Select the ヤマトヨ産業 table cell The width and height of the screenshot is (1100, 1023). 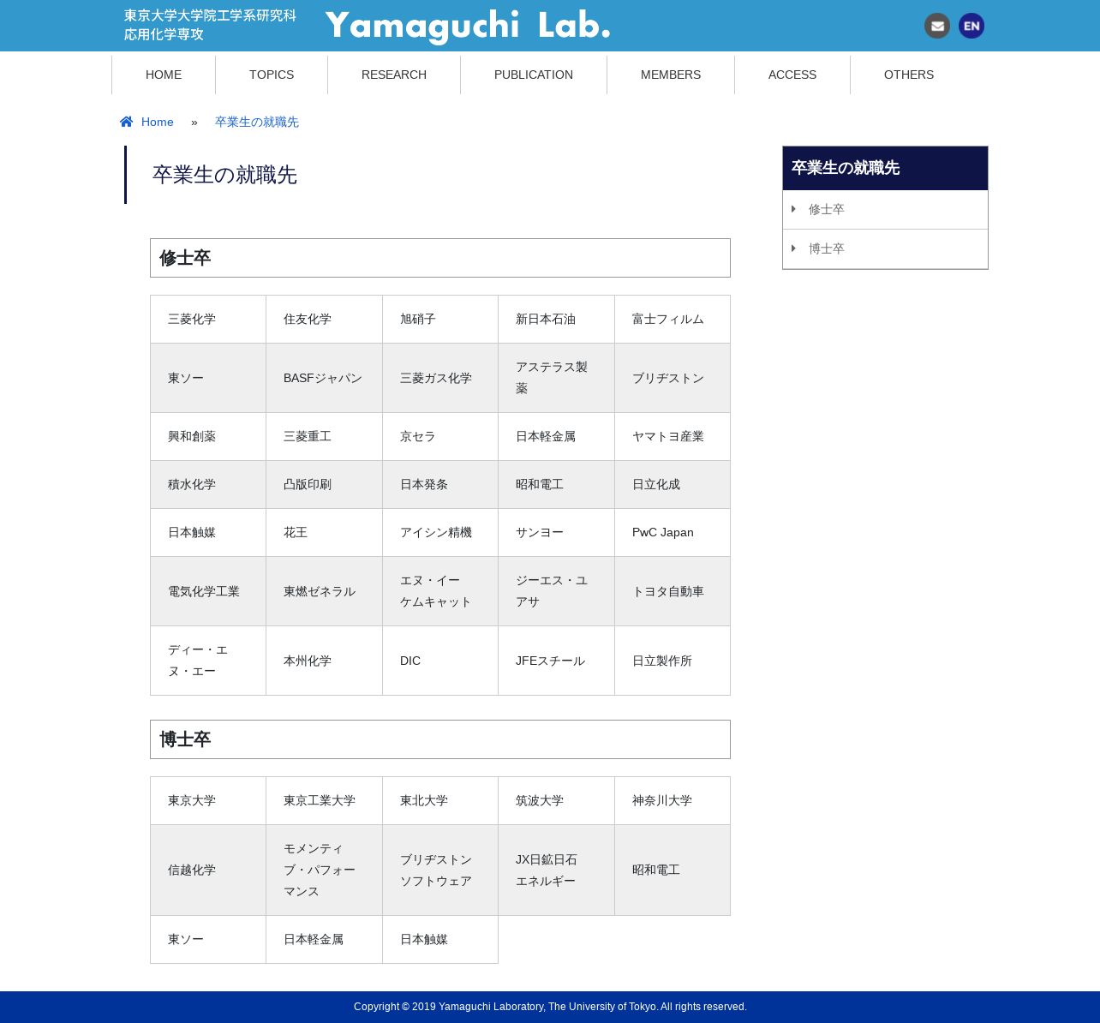(673, 436)
